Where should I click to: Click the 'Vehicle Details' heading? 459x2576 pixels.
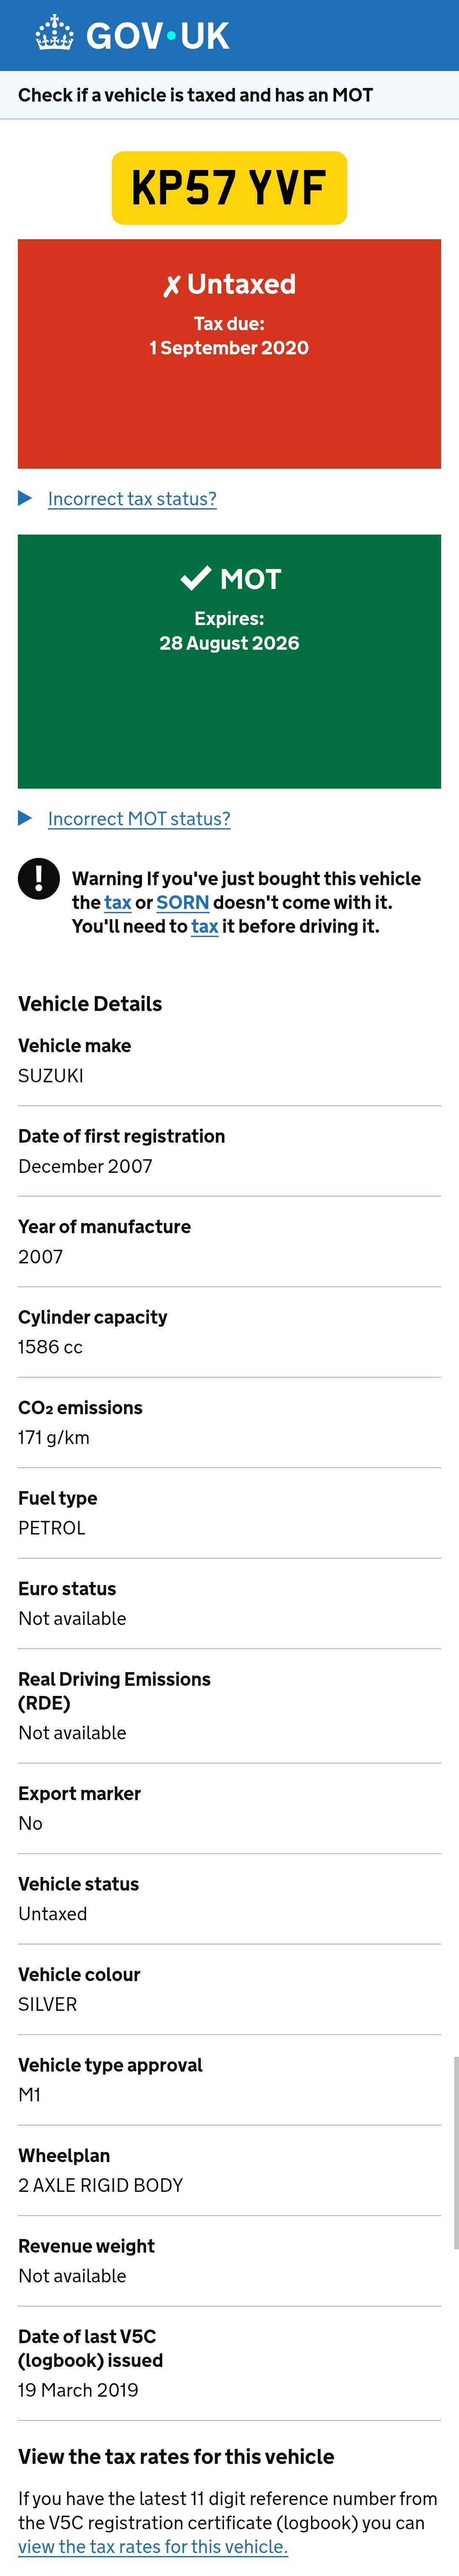click(x=90, y=1004)
